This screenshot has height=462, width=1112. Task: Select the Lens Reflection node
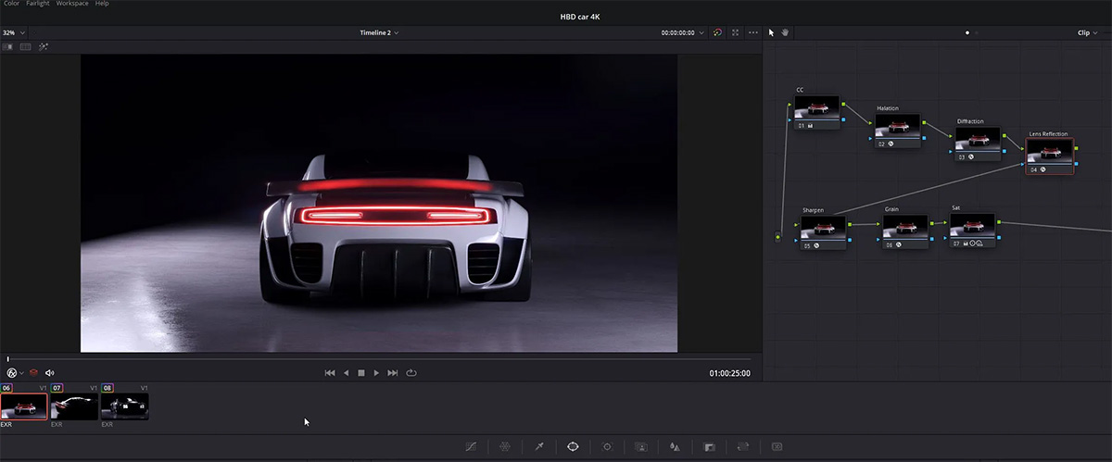[x=1049, y=154]
